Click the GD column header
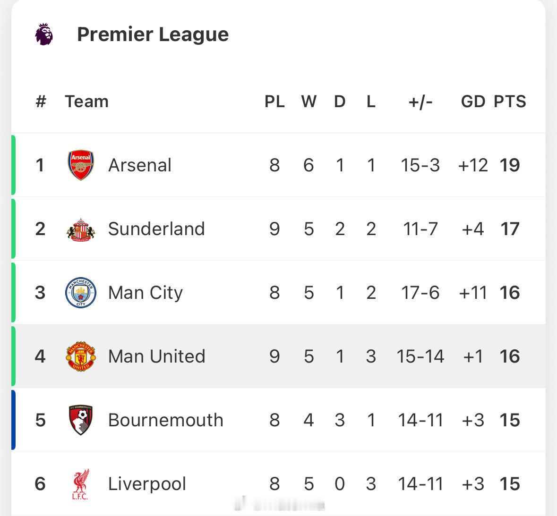Image resolution: width=557 pixels, height=516 pixels. pyautogui.click(x=473, y=102)
